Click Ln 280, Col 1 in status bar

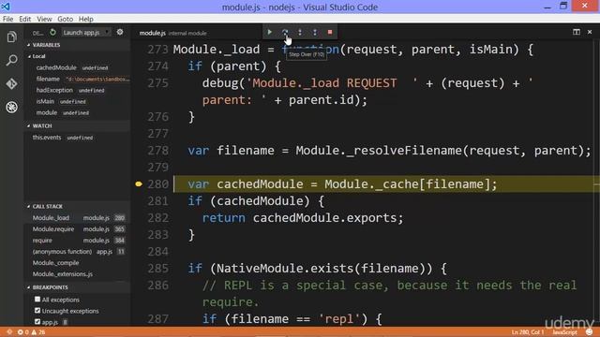(x=527, y=332)
